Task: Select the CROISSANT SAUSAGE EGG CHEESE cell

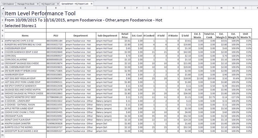Action: click(x=25, y=63)
